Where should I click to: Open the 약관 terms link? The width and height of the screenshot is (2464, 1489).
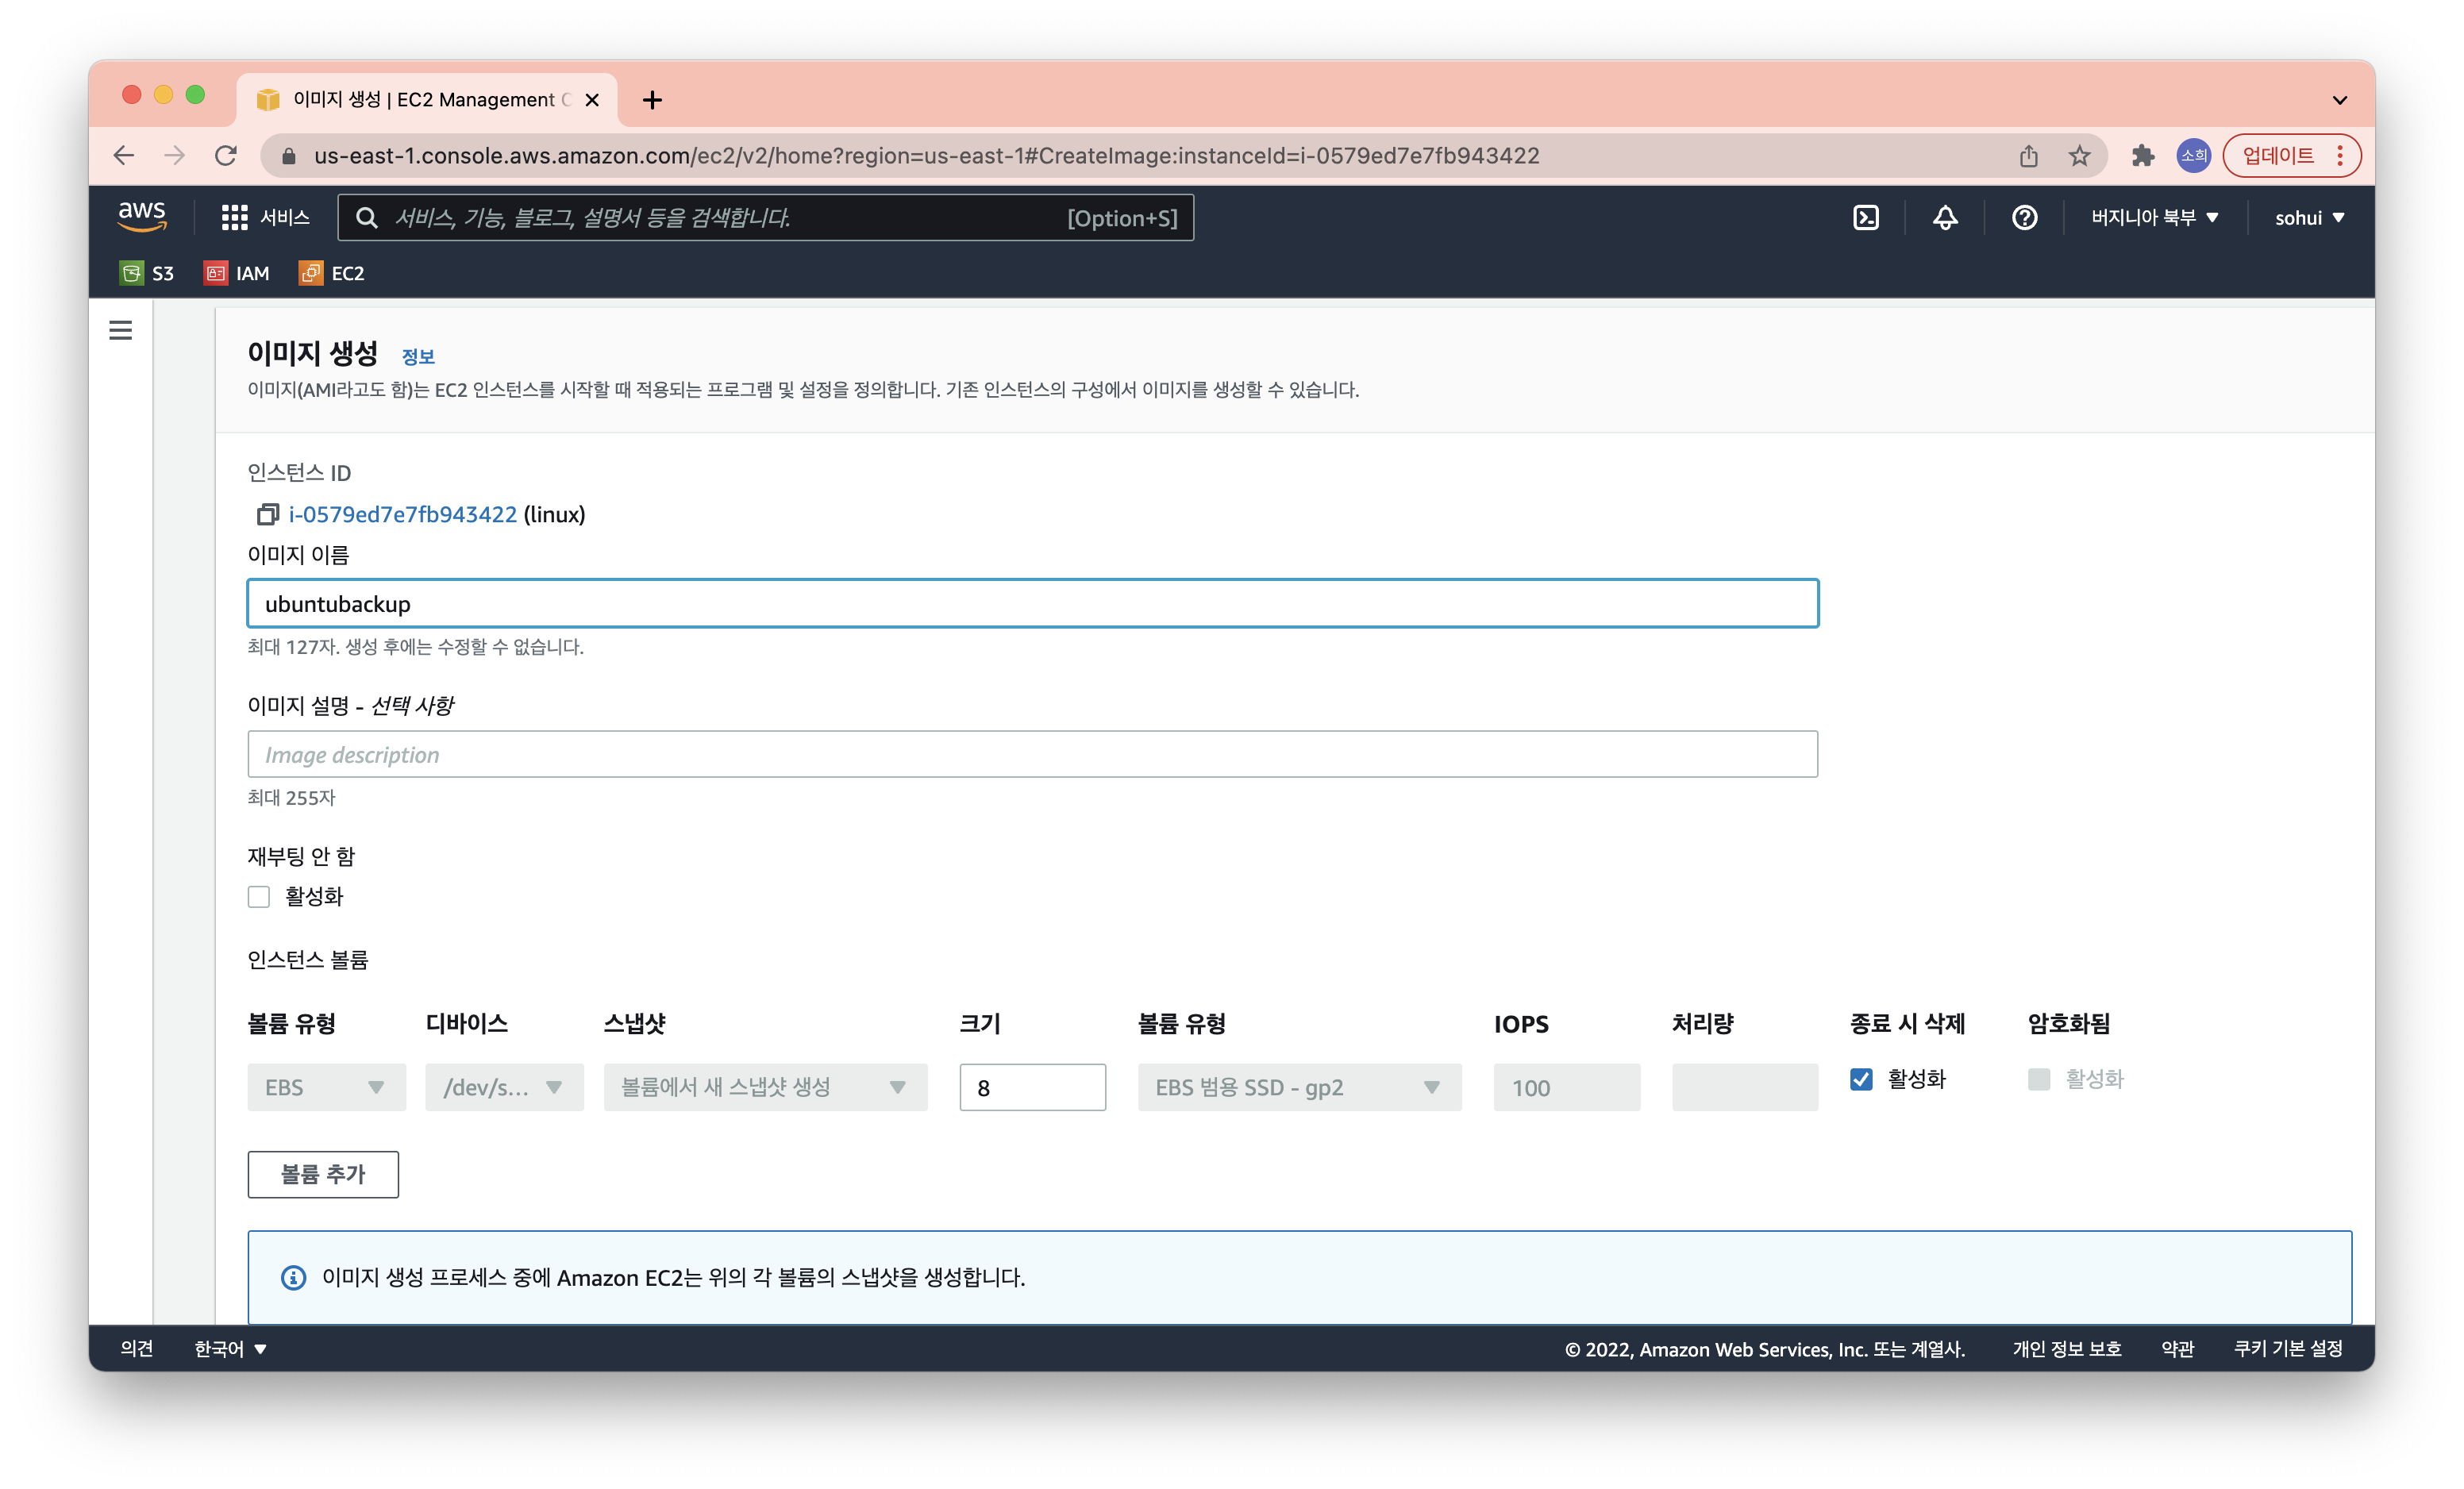(x=2177, y=1348)
